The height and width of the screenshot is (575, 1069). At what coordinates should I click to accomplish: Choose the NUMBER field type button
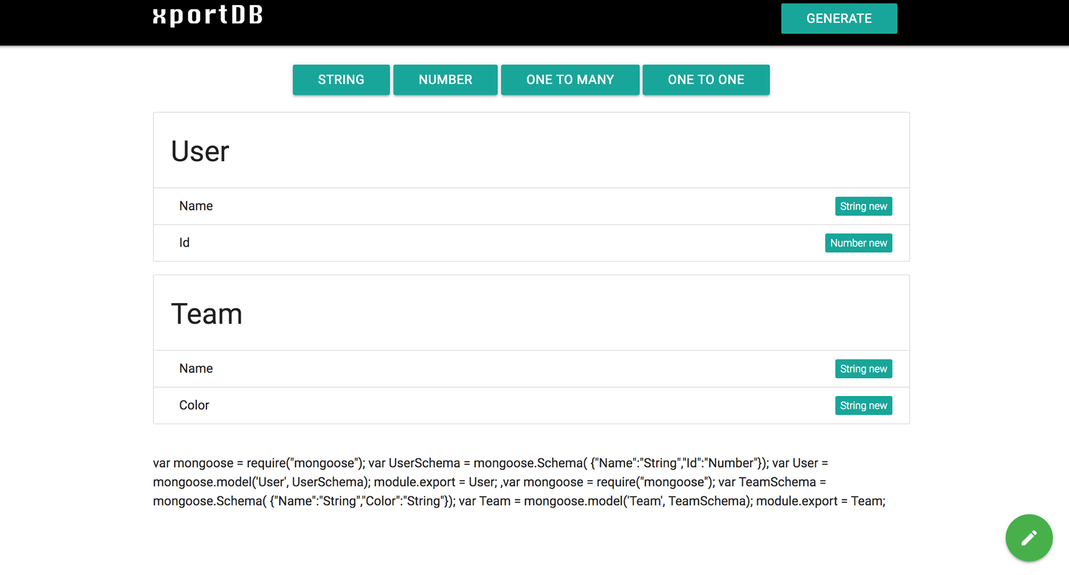(445, 80)
